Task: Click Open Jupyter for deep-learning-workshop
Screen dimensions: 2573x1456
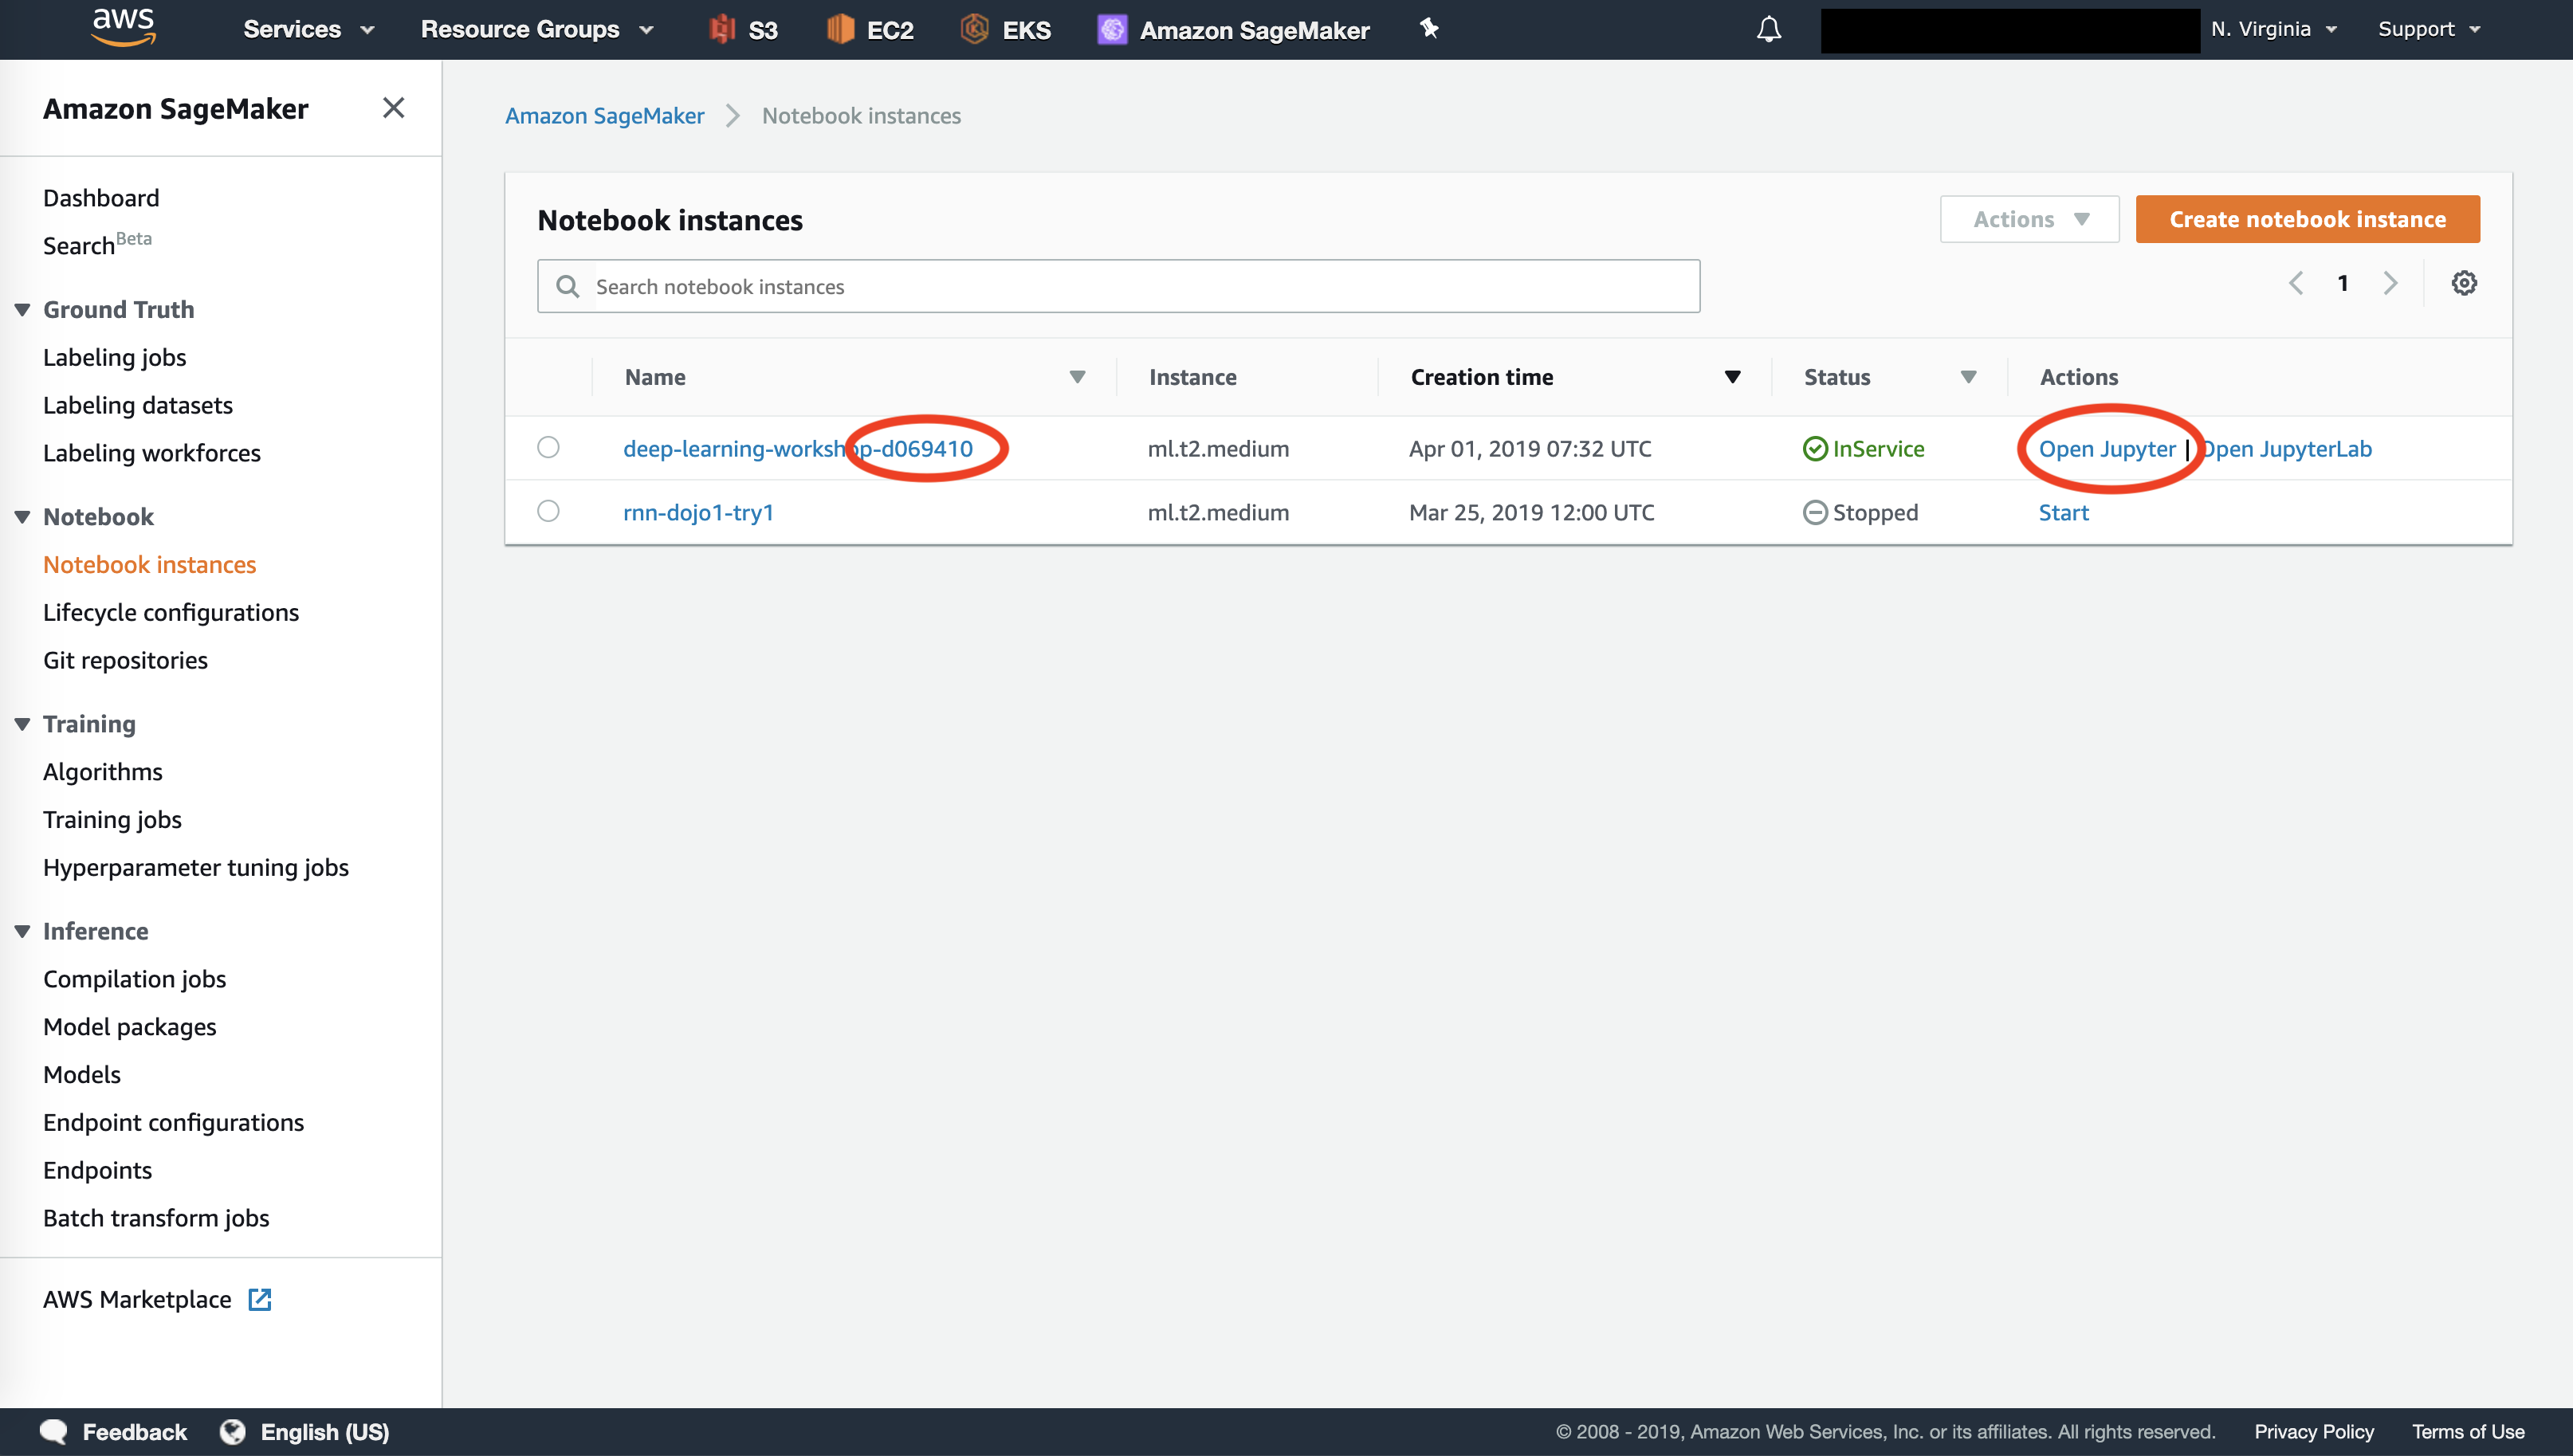Action: [x=2107, y=447]
